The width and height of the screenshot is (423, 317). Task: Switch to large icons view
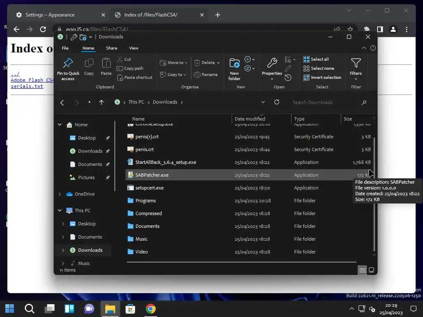tap(371, 270)
